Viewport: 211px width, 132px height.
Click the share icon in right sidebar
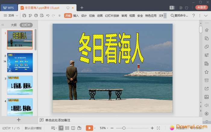(x=206, y=89)
